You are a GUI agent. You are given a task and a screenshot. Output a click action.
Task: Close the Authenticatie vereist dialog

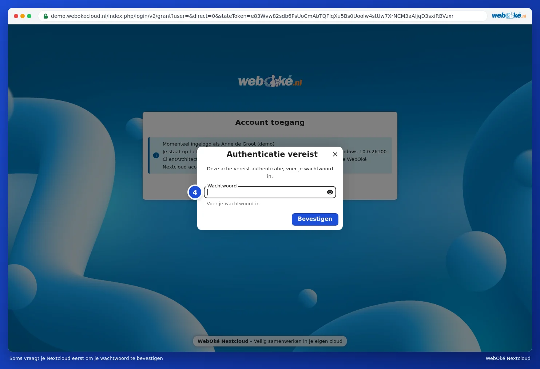click(x=335, y=154)
